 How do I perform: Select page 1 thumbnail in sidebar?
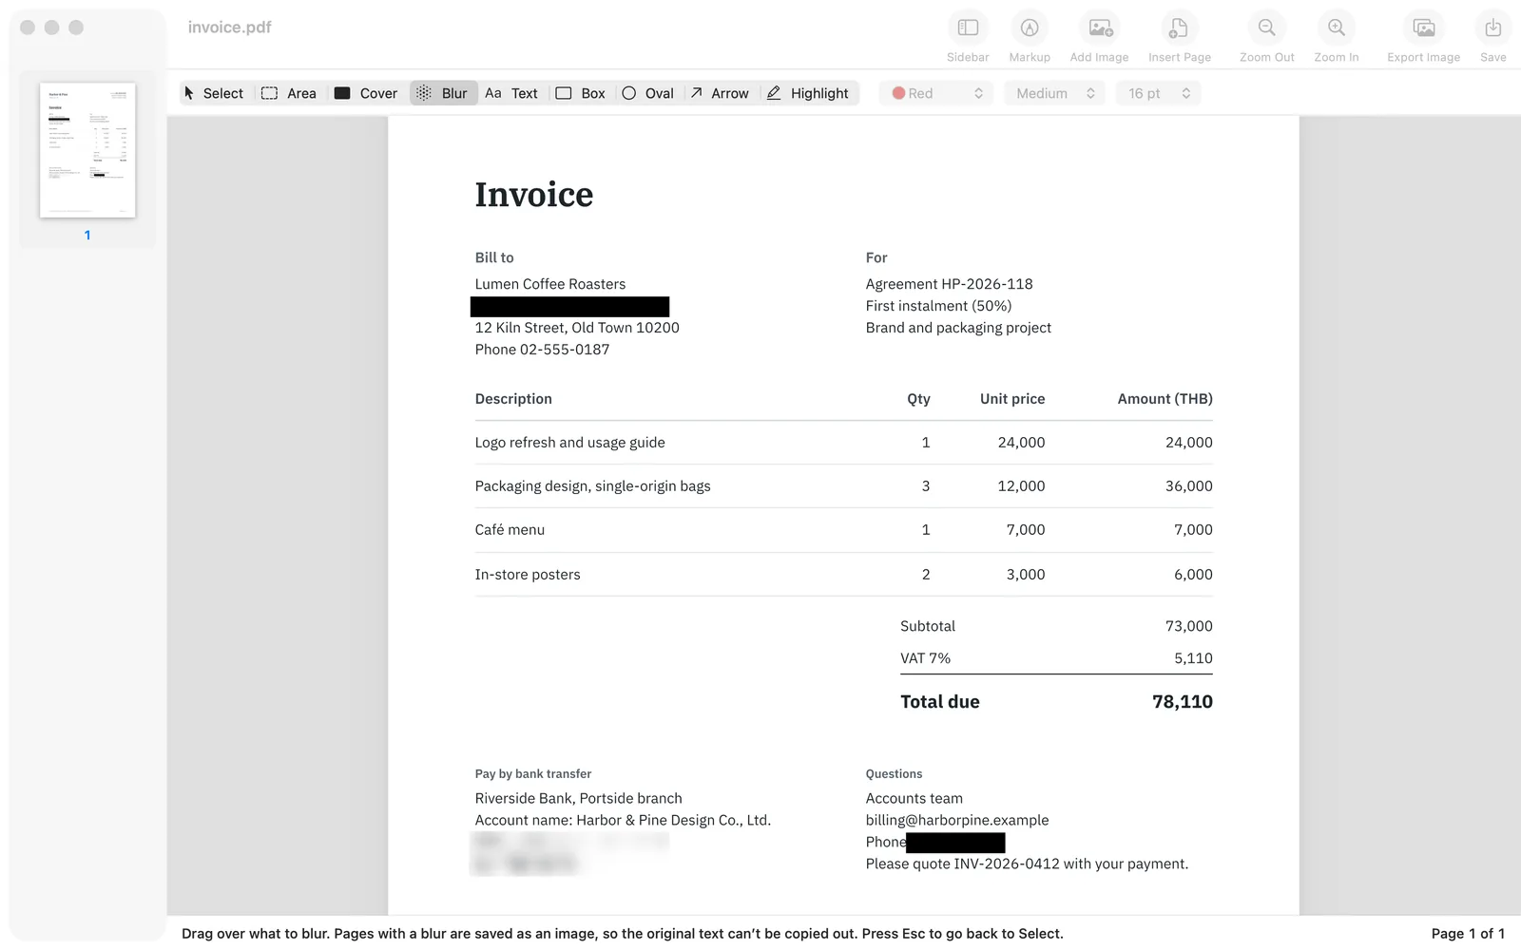coord(87,150)
